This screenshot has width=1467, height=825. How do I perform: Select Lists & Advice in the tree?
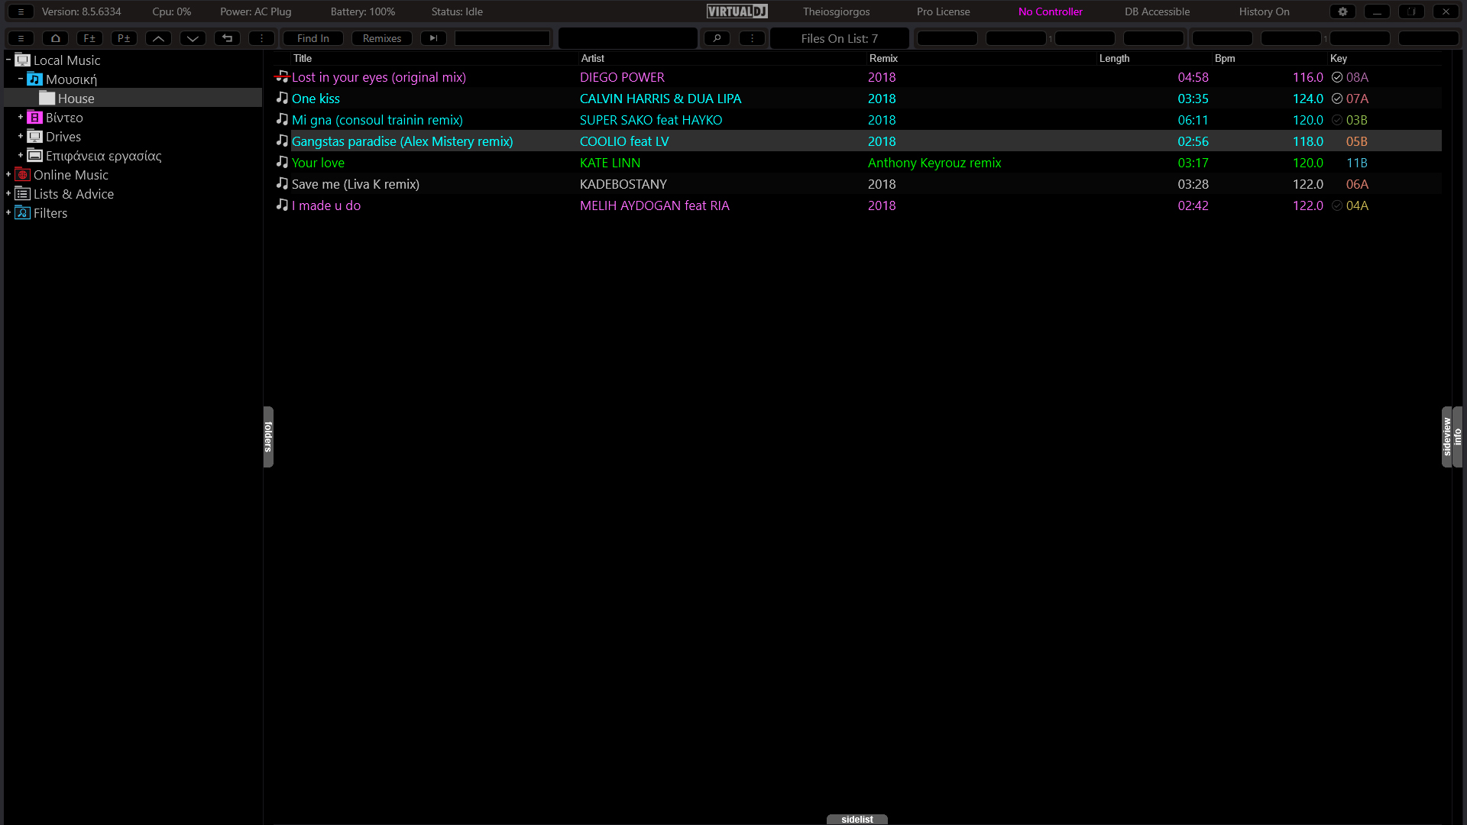pos(73,193)
